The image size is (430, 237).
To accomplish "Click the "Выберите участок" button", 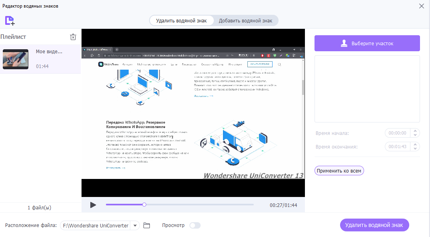I will (x=367, y=43).
